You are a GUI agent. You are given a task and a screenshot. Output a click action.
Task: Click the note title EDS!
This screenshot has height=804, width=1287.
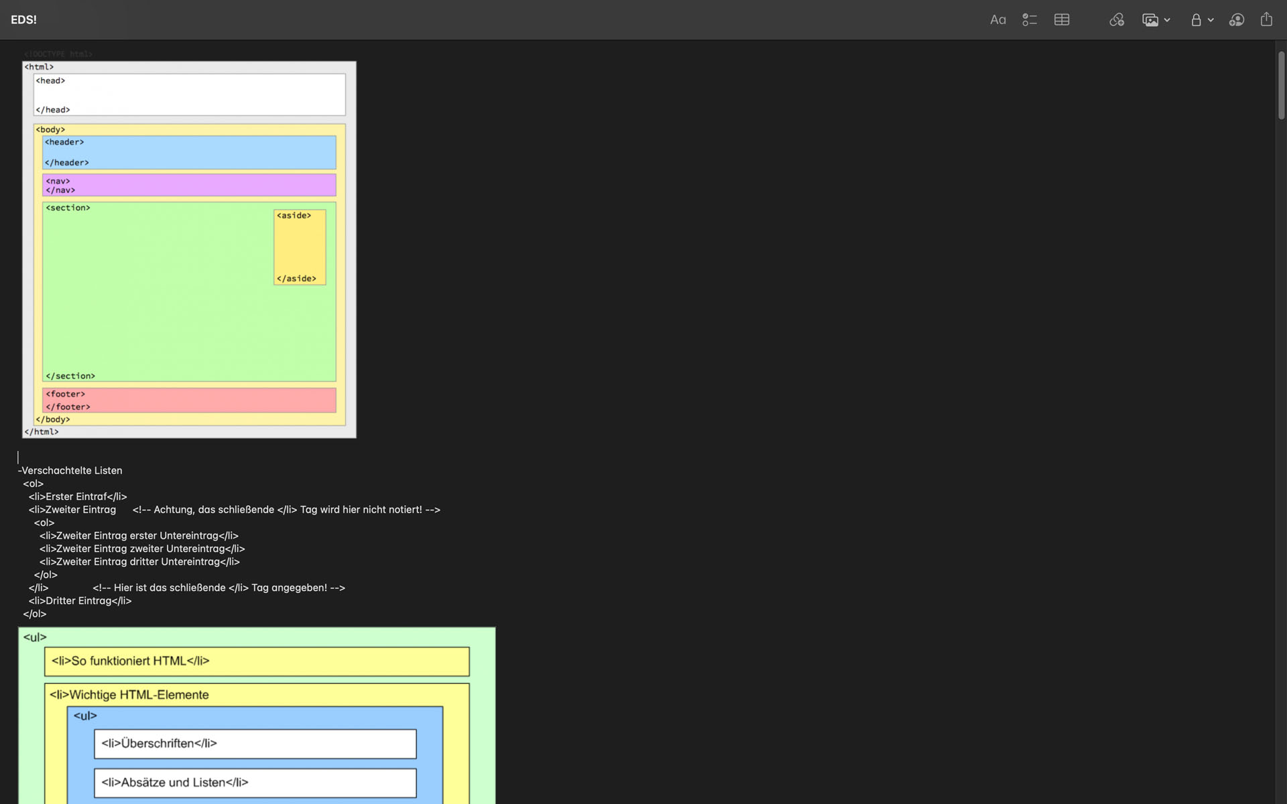(23, 20)
